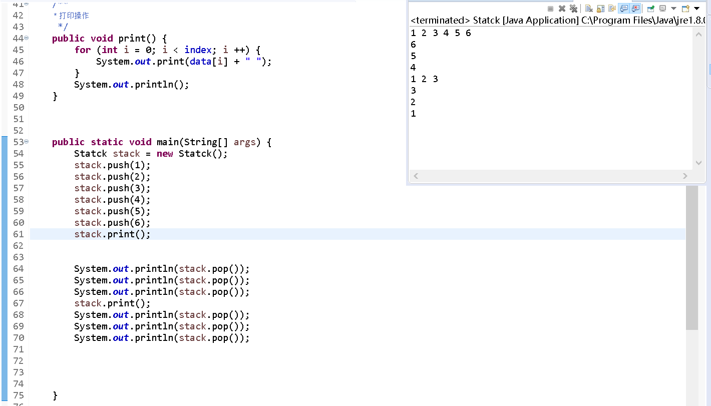711x406 pixels.
Task: Click line number 53 in the gutter
Action: 19,142
